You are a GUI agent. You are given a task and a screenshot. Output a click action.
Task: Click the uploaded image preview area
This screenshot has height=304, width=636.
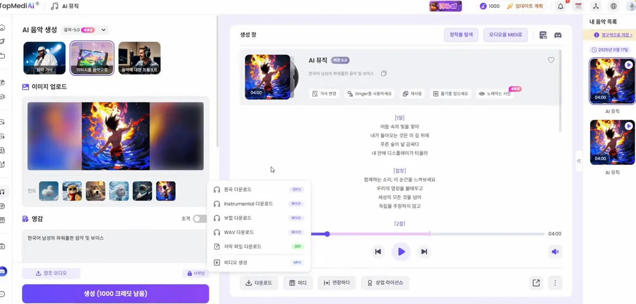(x=116, y=136)
